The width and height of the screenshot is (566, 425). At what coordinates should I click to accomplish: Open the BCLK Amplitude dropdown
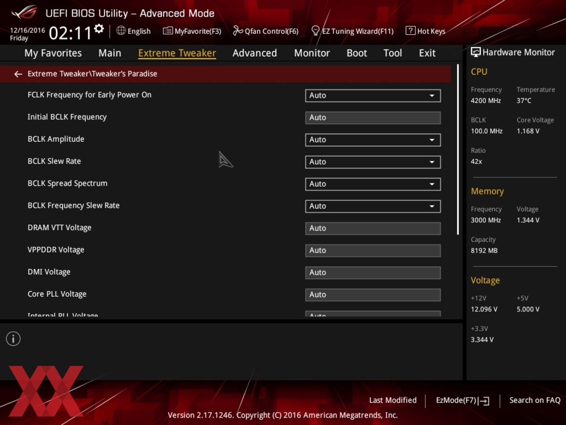[x=373, y=140]
